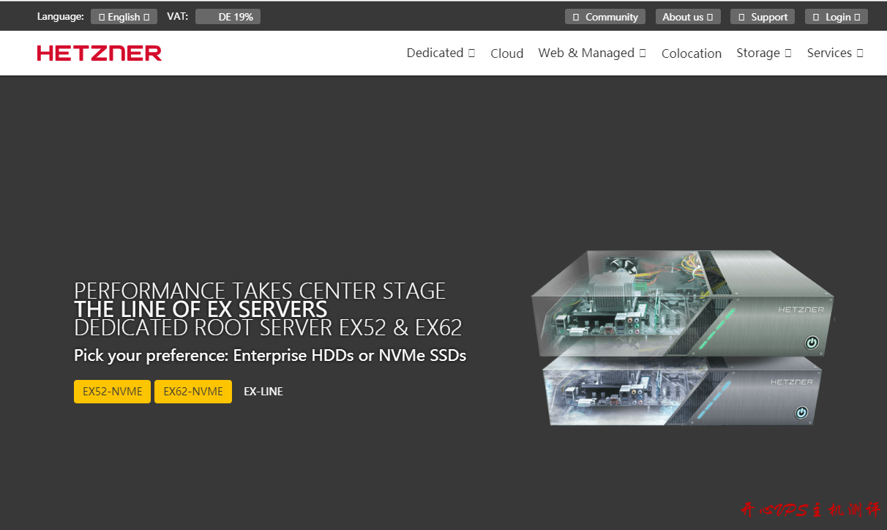
Task: Open the Language English selector
Action: pyautogui.click(x=124, y=17)
